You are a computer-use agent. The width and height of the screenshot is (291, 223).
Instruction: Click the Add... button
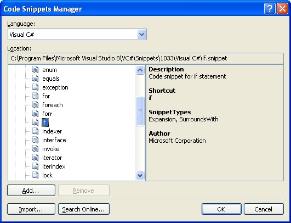[x=31, y=191]
